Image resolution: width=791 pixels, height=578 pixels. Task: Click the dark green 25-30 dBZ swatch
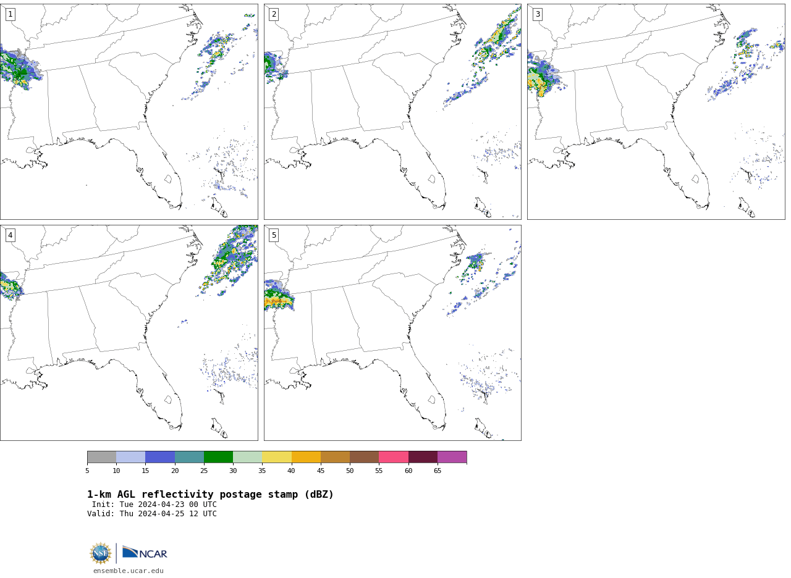click(x=218, y=457)
